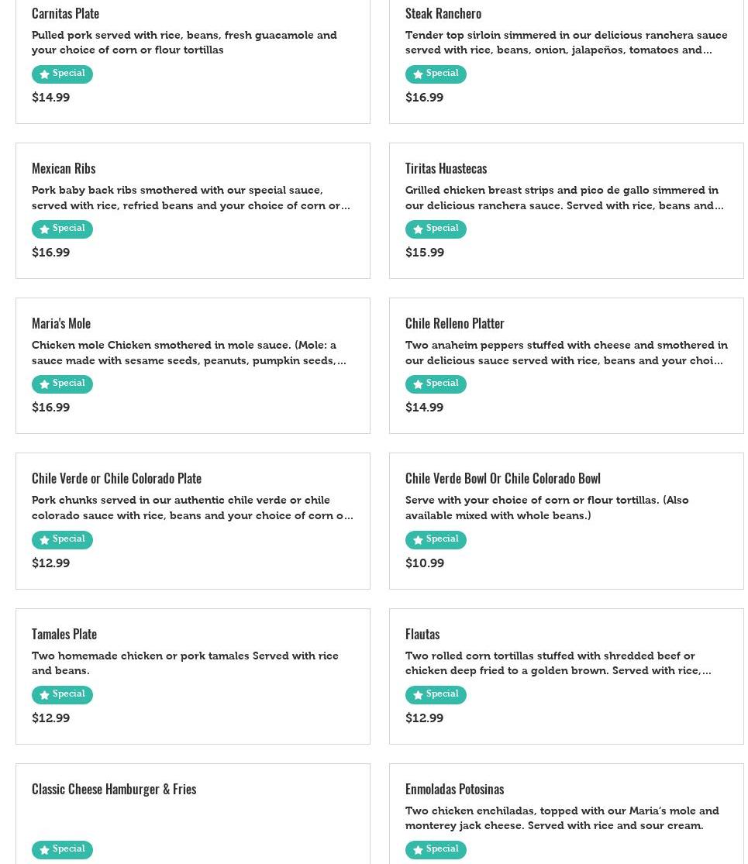Viewport: 748px width, 864px height.
Task: Click the star badge icon on Steak Ranchero
Action: (x=418, y=74)
